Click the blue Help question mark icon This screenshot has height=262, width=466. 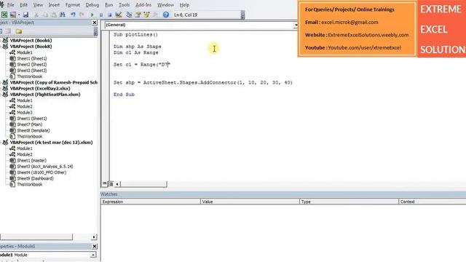pyautogui.click(x=166, y=15)
